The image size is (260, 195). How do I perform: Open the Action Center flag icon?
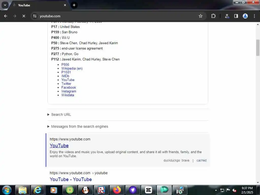click(228, 190)
